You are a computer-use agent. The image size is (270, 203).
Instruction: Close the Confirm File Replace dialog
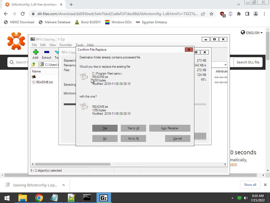(x=189, y=49)
